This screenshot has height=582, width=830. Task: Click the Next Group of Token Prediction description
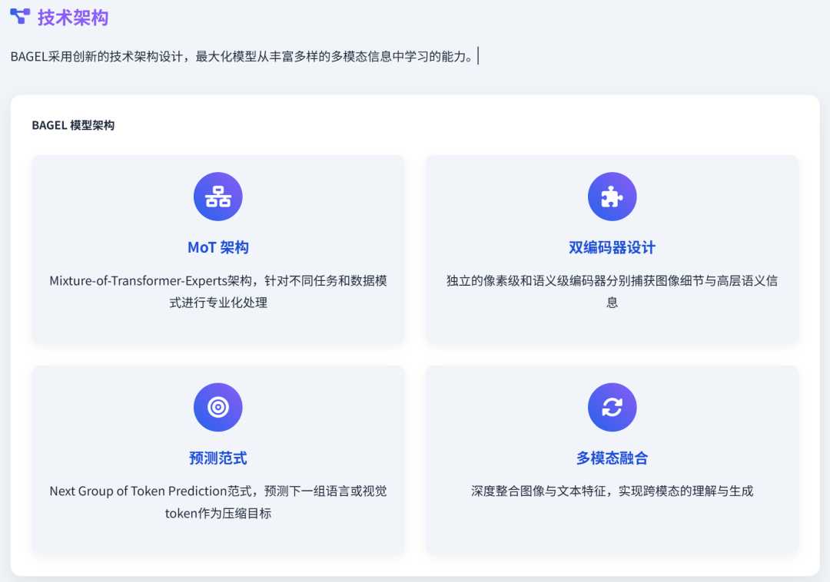[218, 501]
